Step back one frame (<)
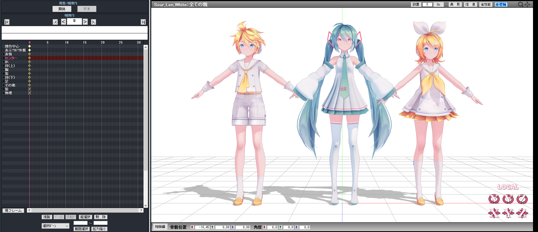This screenshot has height=232, width=538. pos(64,22)
